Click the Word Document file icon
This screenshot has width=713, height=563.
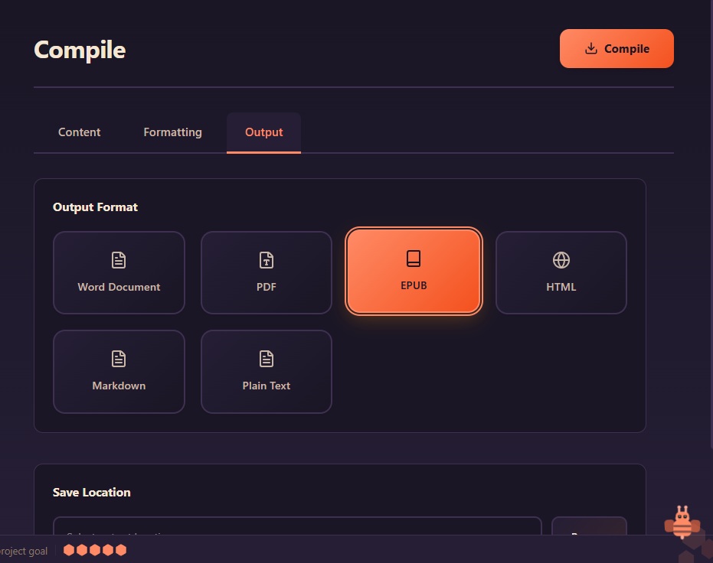coord(119,259)
